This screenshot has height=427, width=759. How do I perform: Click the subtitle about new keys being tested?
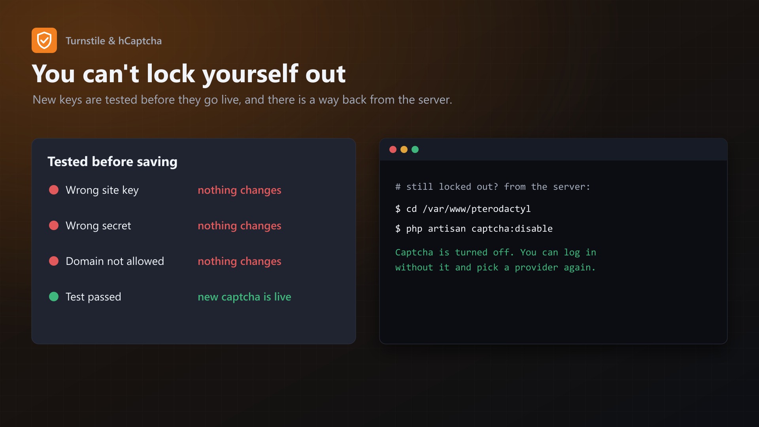(x=242, y=100)
